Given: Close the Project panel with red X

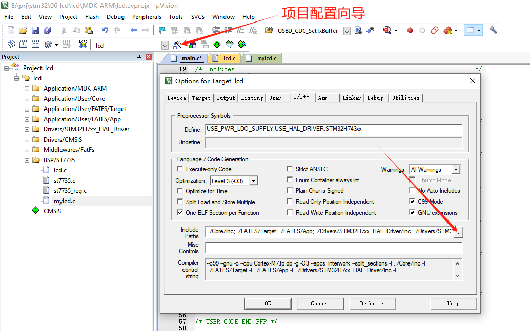Looking at the screenshot, I should (148, 57).
